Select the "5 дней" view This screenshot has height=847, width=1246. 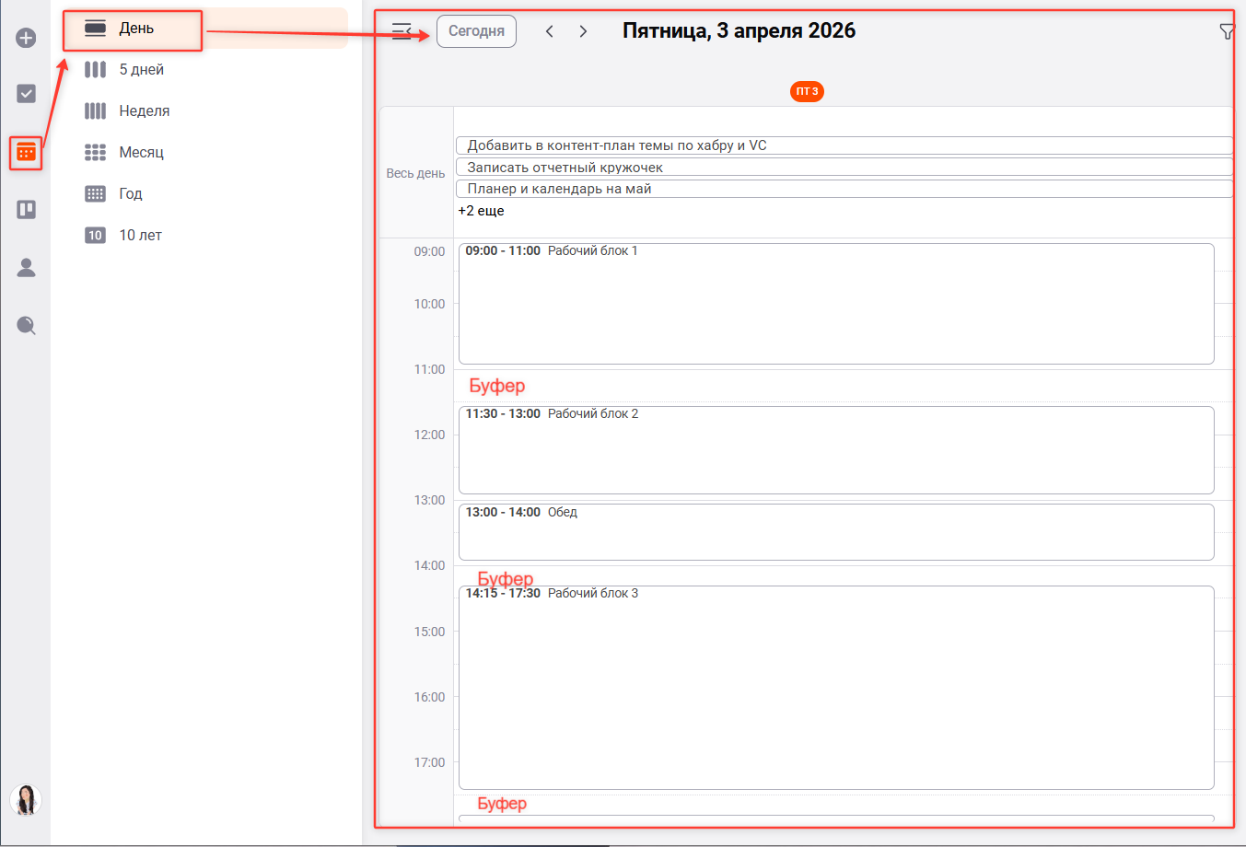point(141,70)
